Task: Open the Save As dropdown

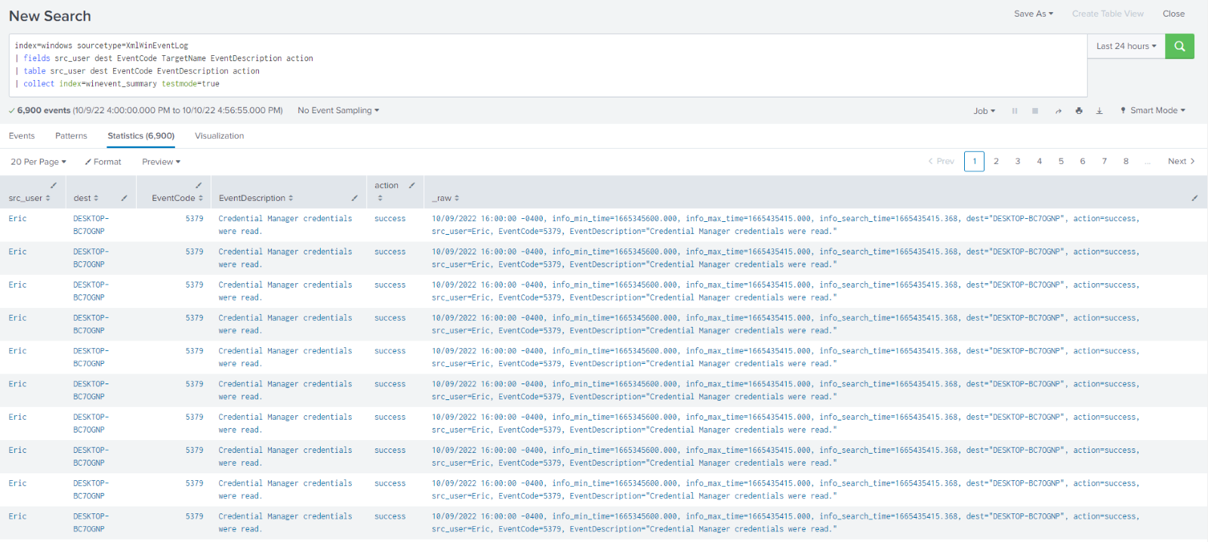Action: pos(1034,14)
